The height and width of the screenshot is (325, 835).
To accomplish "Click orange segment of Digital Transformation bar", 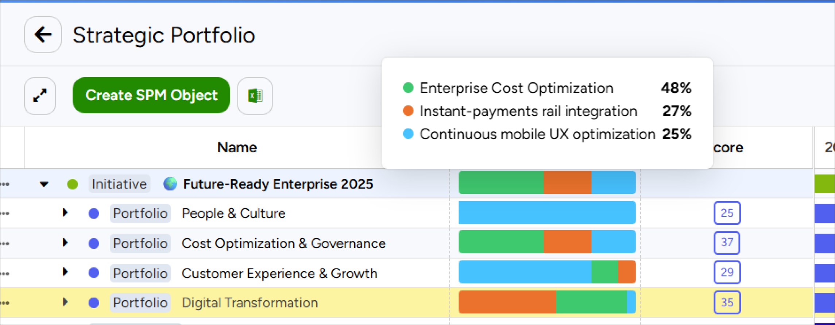I will pos(507,302).
